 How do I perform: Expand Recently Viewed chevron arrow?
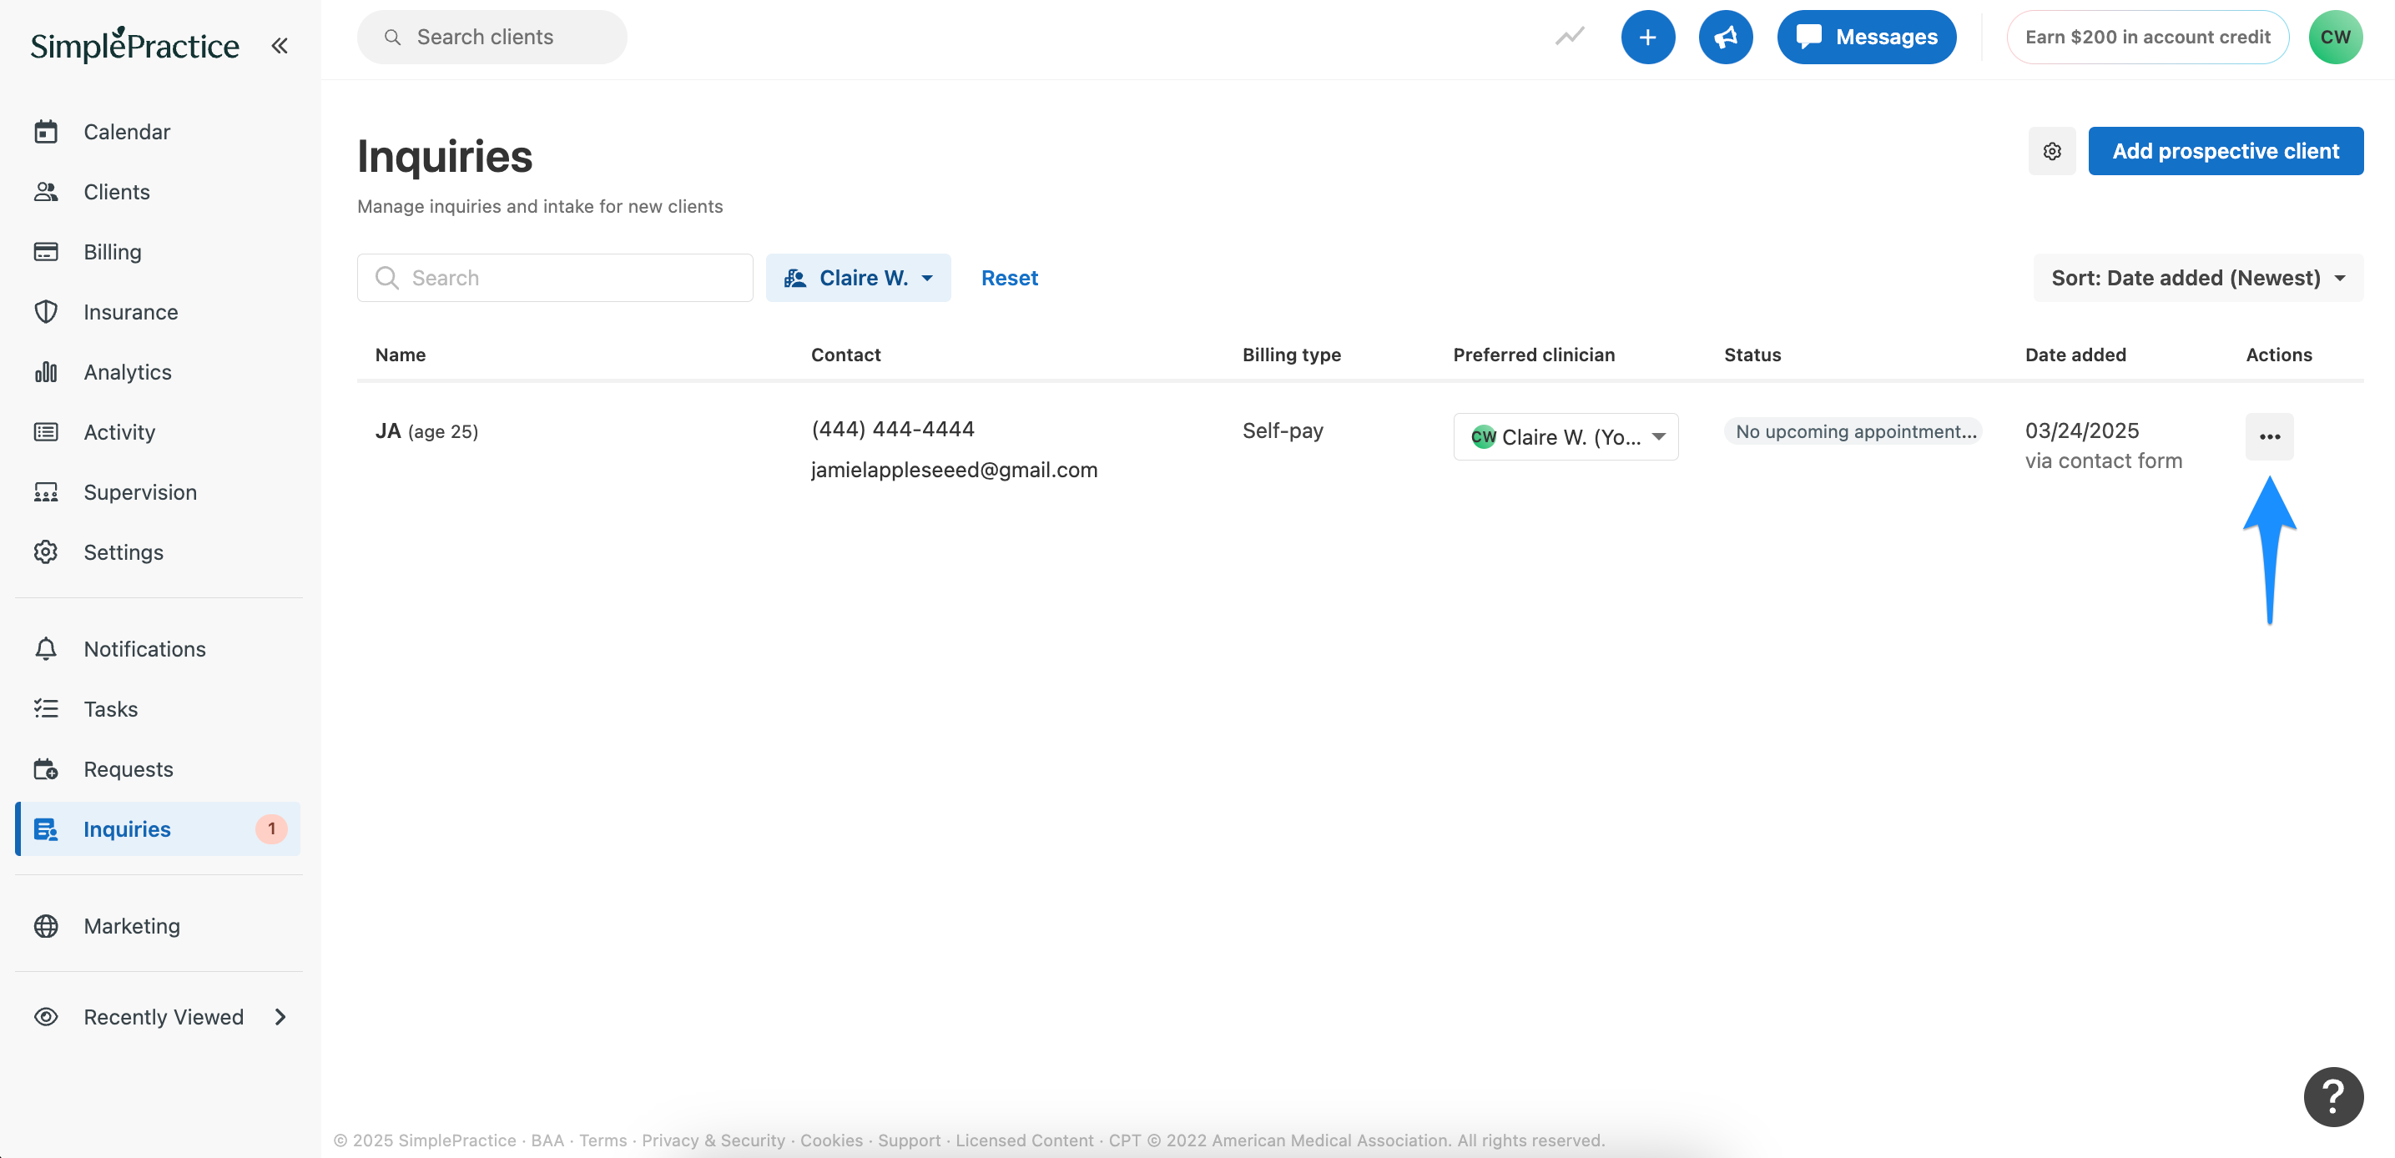coord(280,1017)
